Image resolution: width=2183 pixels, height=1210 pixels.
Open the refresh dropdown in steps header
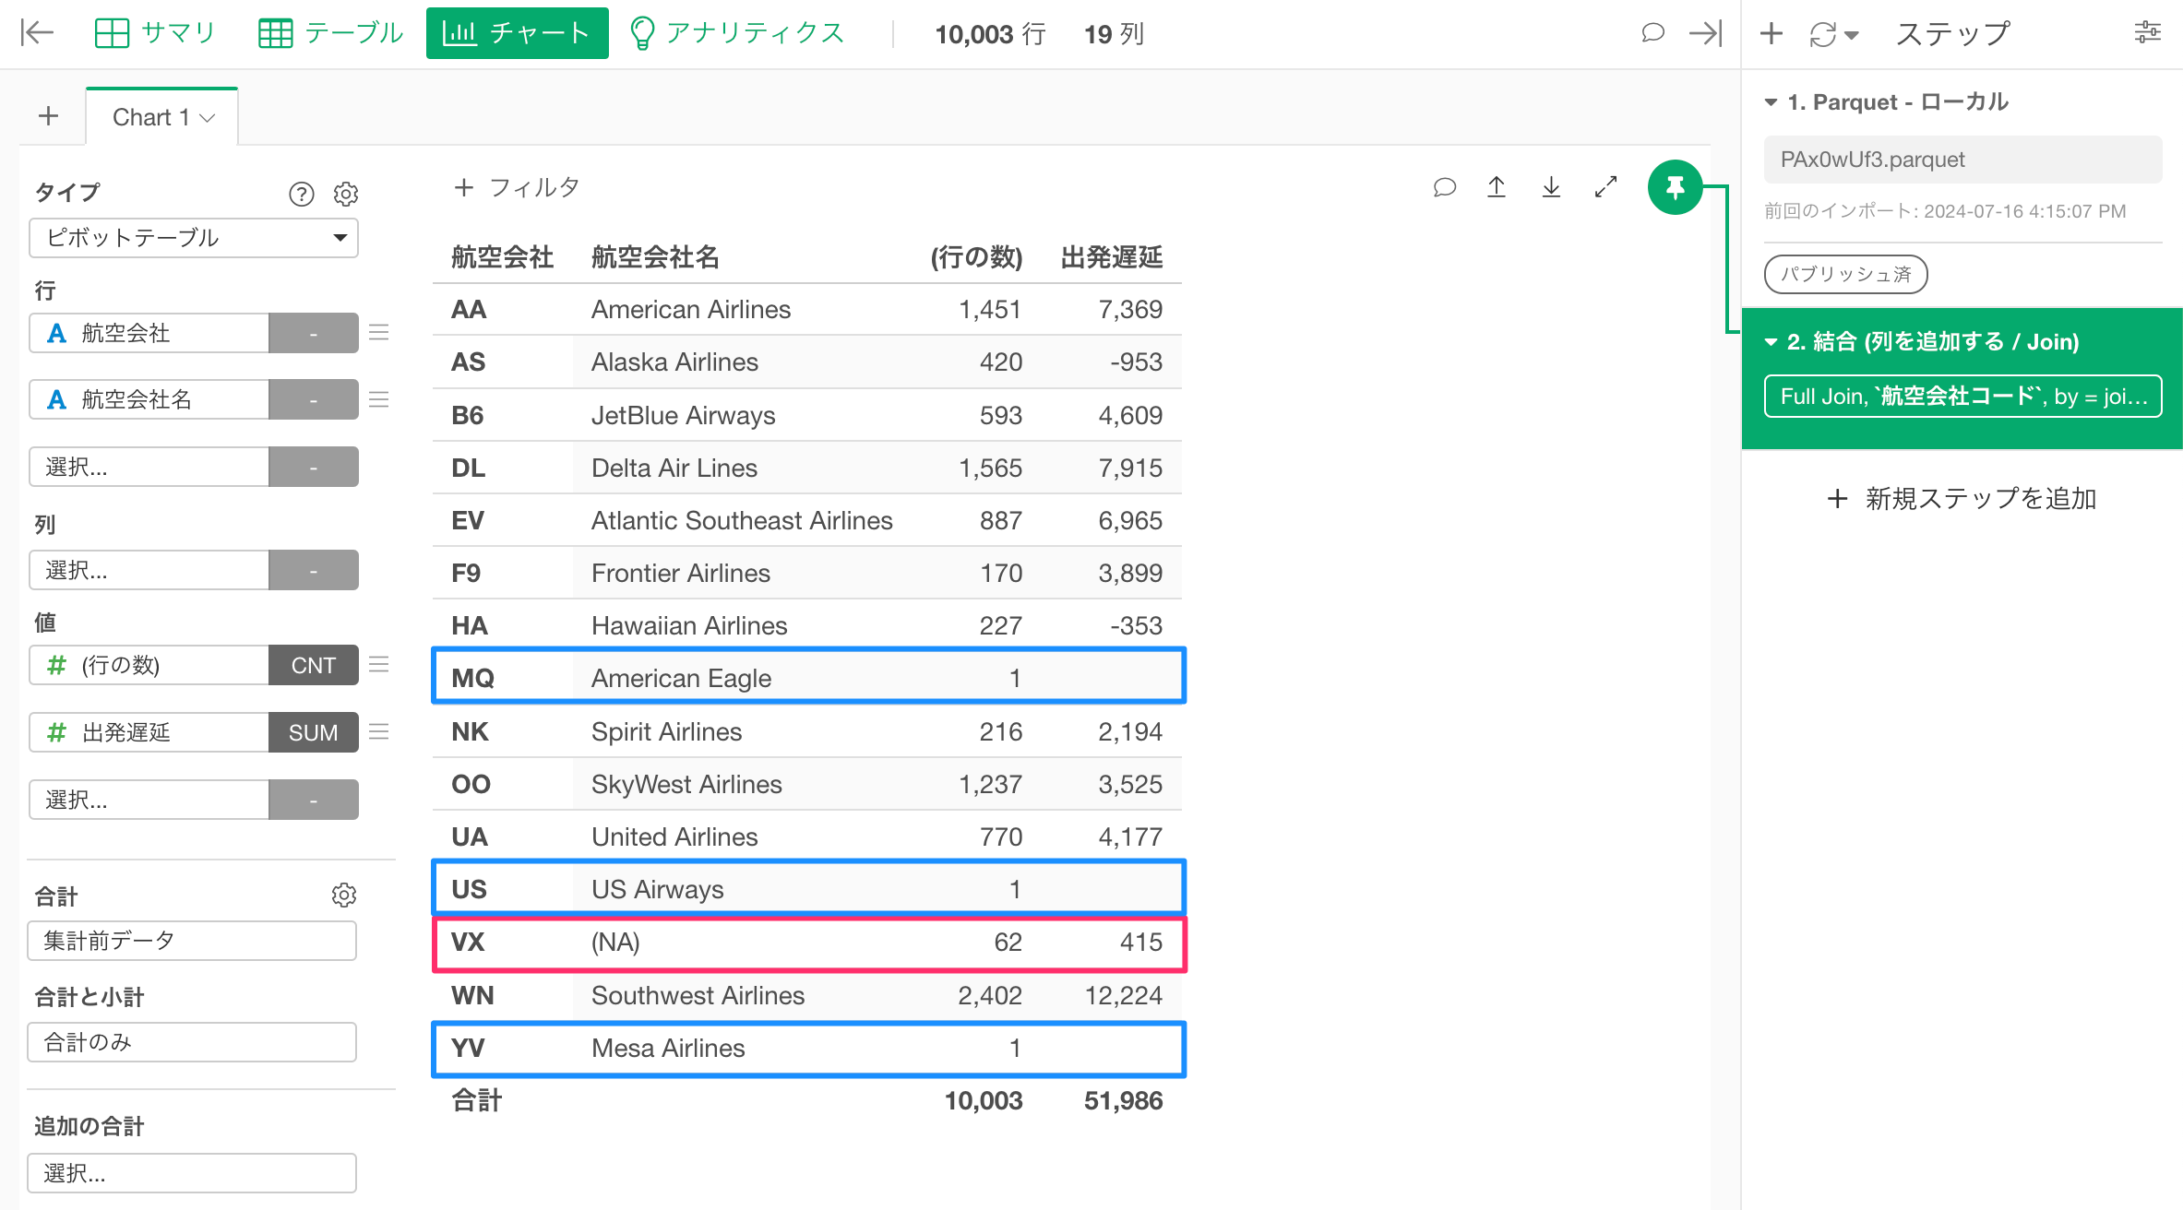pos(1833,34)
